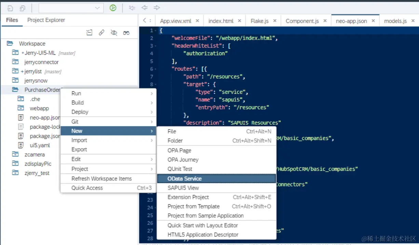The width and height of the screenshot is (419, 245).
Task: Click the green Run button in toolbar
Action: 113,8
